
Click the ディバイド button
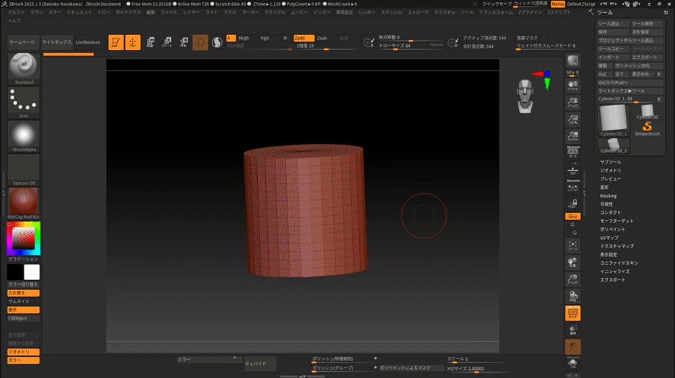pyautogui.click(x=259, y=364)
